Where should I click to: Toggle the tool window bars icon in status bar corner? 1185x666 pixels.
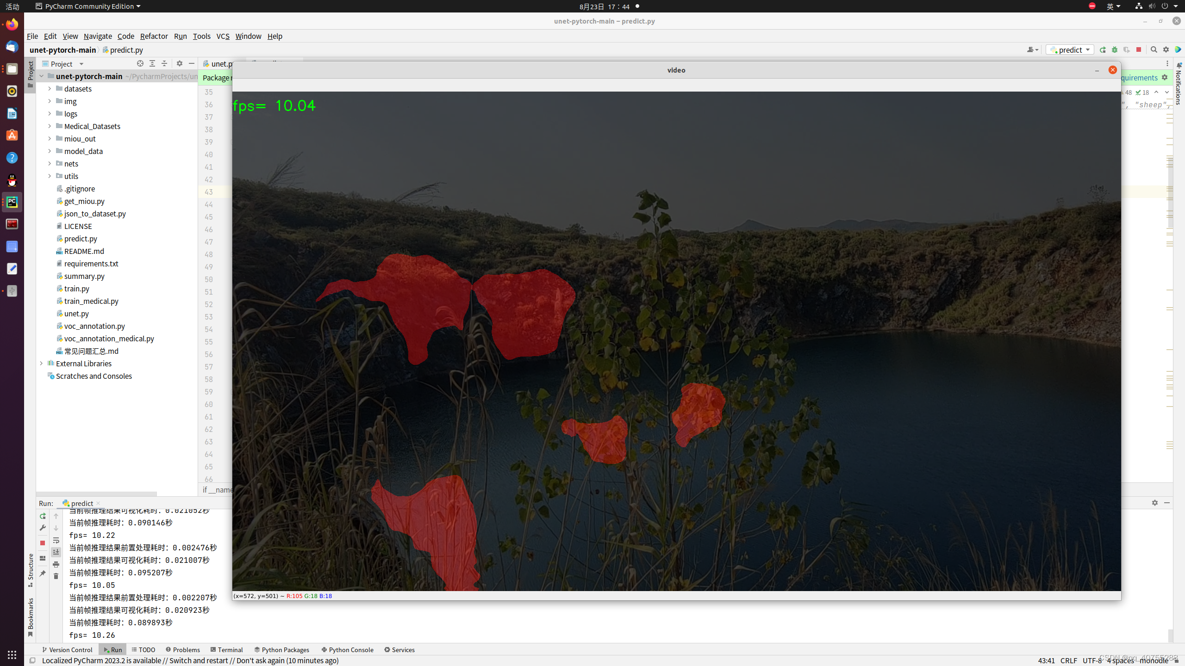[32, 660]
